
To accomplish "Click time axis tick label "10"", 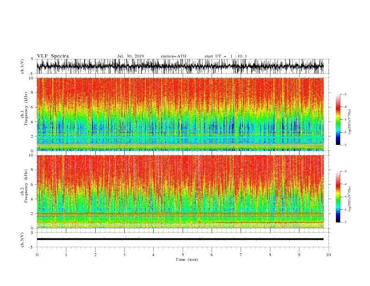I will [x=328, y=255].
